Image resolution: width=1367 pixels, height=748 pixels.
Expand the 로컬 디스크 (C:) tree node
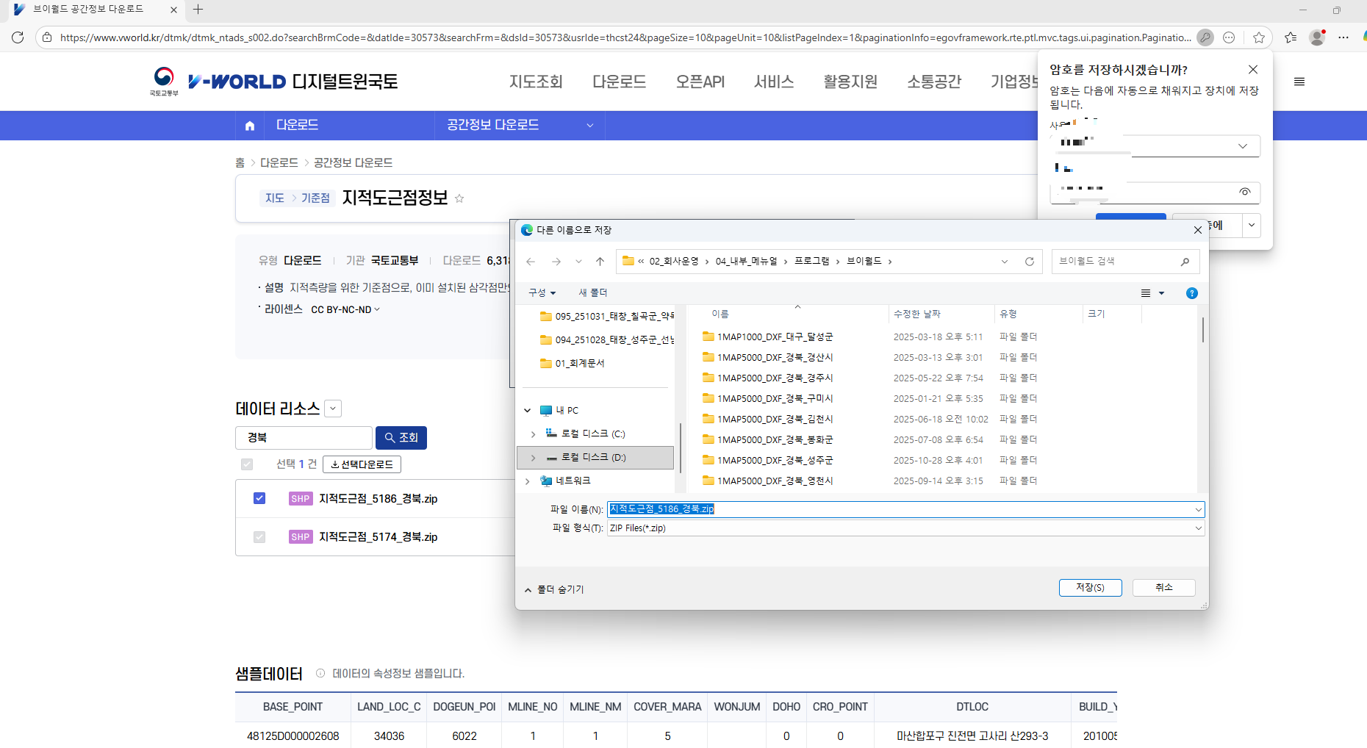533,434
